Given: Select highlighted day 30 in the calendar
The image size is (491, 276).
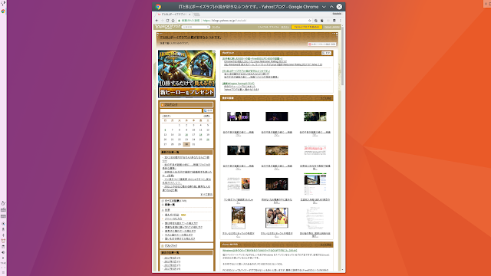Looking at the screenshot, I should click(186, 144).
